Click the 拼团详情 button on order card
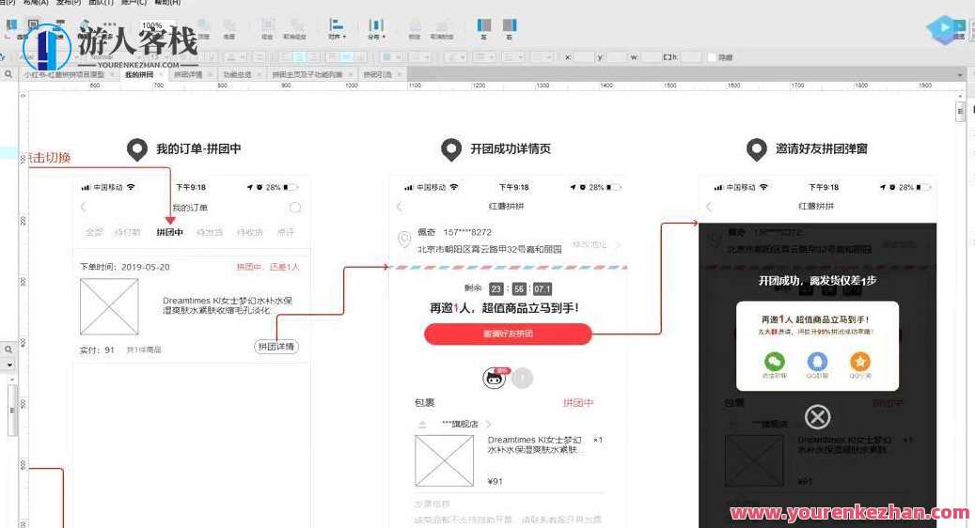 [x=276, y=347]
